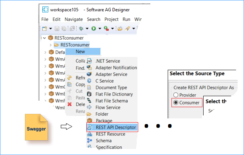Select Flow Service in the submenu

click(108, 107)
